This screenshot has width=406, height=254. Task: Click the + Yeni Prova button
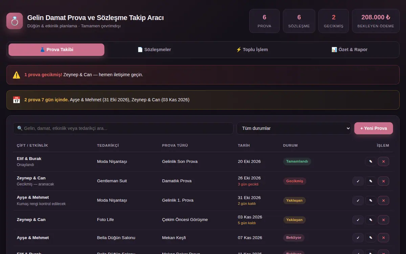click(x=374, y=128)
